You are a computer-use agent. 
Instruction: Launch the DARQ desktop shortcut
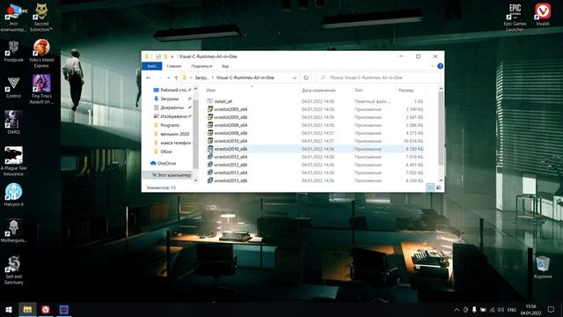coord(14,123)
